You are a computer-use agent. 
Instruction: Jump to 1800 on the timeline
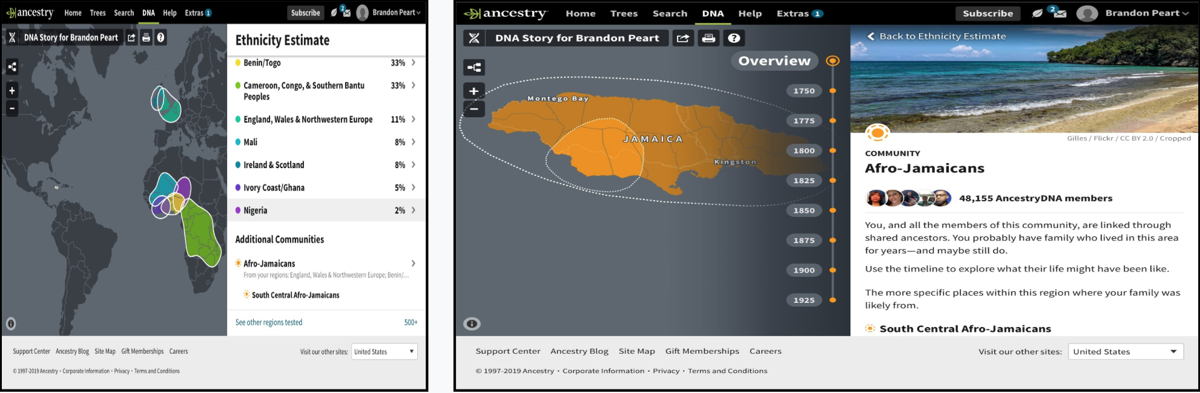pyautogui.click(x=804, y=151)
